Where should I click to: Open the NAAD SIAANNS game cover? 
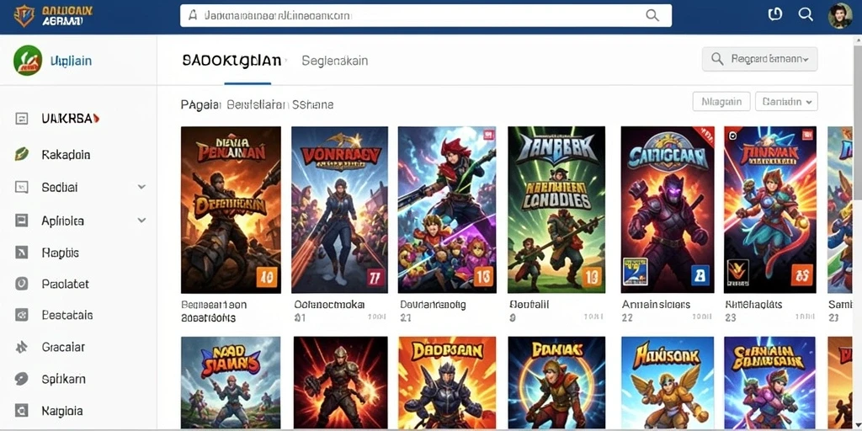pos(231,383)
